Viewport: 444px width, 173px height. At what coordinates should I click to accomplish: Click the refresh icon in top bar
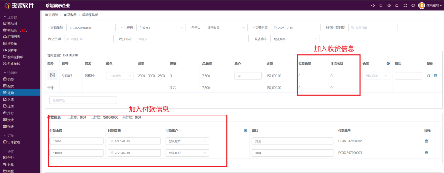pos(413,6)
